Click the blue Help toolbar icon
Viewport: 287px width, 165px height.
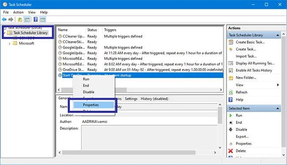[x=36, y=19]
